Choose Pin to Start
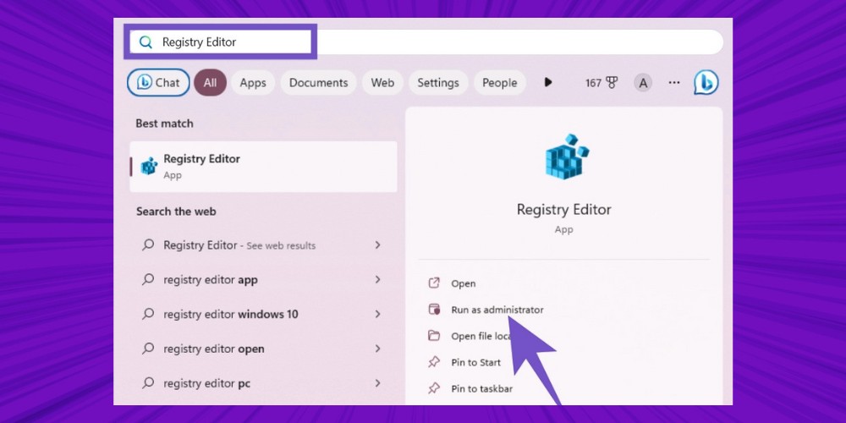The height and width of the screenshot is (423, 846). point(475,363)
